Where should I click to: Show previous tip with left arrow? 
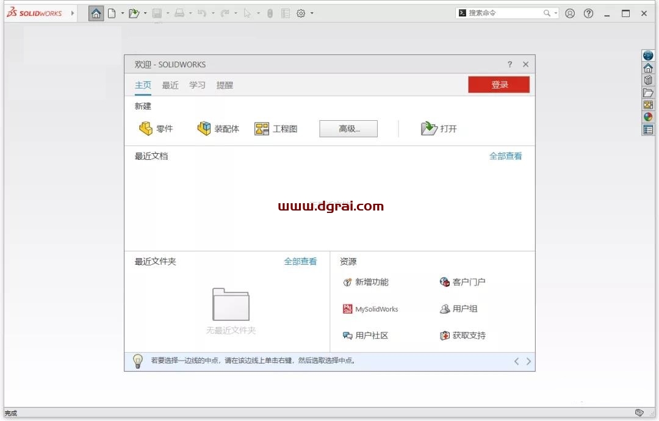point(517,361)
